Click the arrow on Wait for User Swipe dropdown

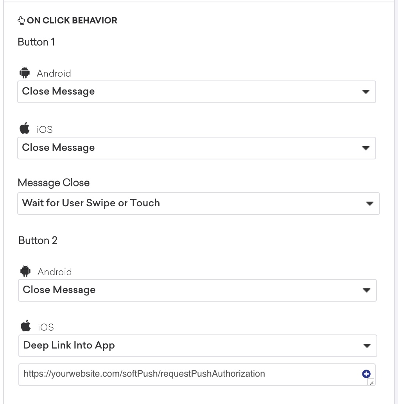click(369, 204)
